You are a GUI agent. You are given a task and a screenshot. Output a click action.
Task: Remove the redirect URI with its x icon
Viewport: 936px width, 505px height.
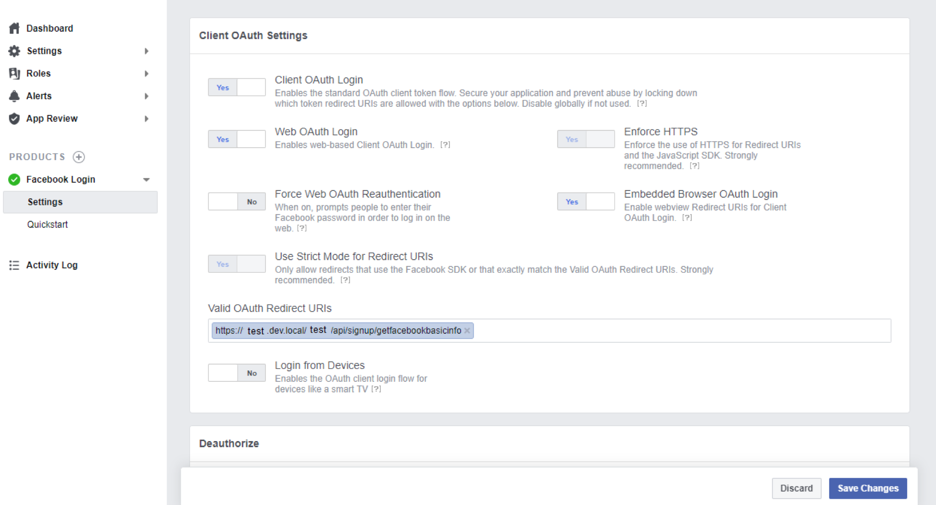point(467,331)
